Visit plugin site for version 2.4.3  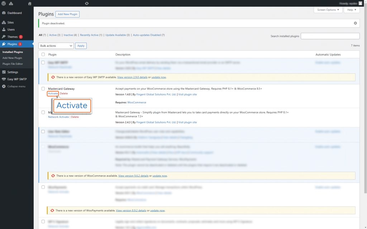tap(187, 122)
